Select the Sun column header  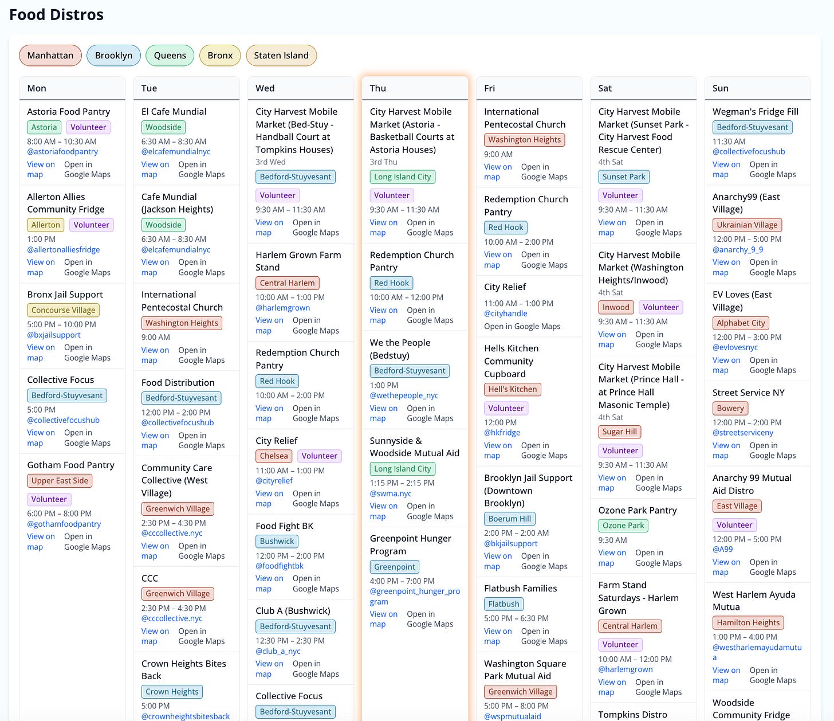(758, 88)
